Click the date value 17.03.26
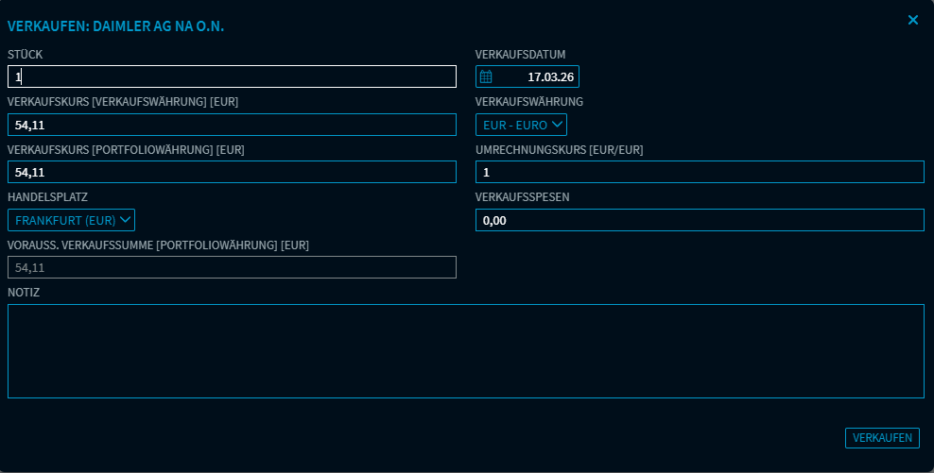 point(551,77)
